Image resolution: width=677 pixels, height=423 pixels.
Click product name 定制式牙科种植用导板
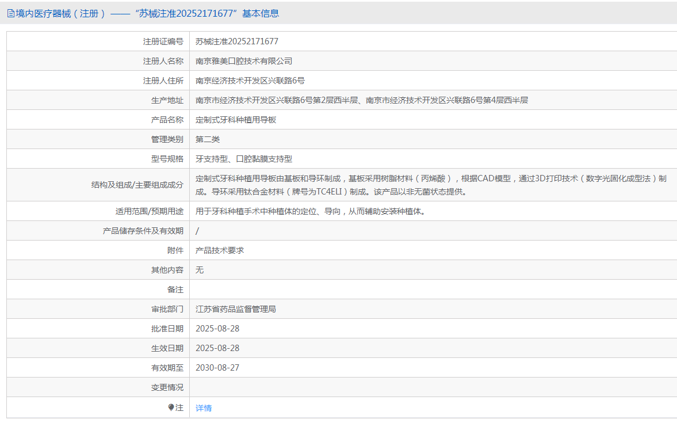click(236, 120)
